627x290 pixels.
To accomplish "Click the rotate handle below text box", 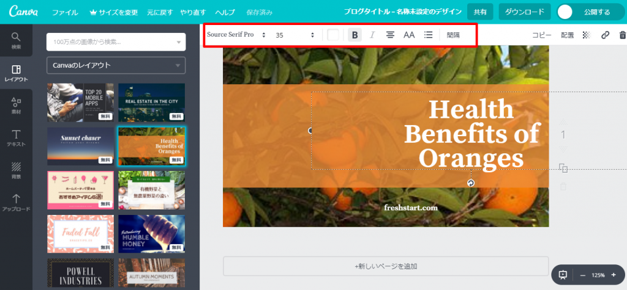I will click(471, 183).
